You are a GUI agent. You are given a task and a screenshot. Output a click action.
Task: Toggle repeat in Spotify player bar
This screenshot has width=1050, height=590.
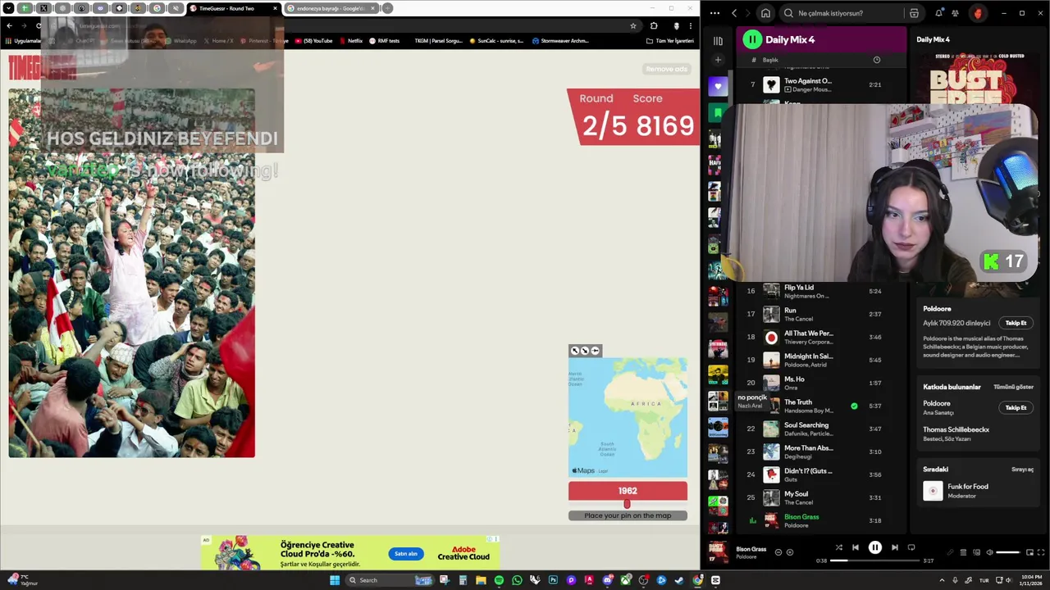911,547
